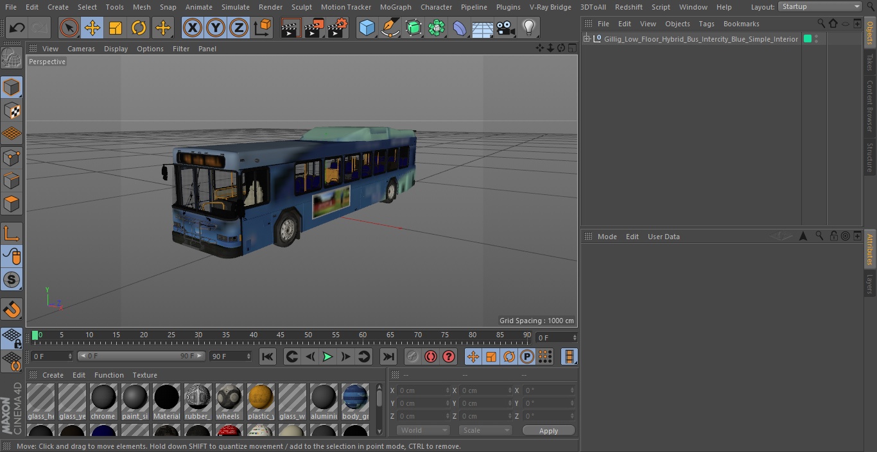This screenshot has height=452, width=877.
Task: Add a Floor environment object
Action: pyautogui.click(x=483, y=28)
